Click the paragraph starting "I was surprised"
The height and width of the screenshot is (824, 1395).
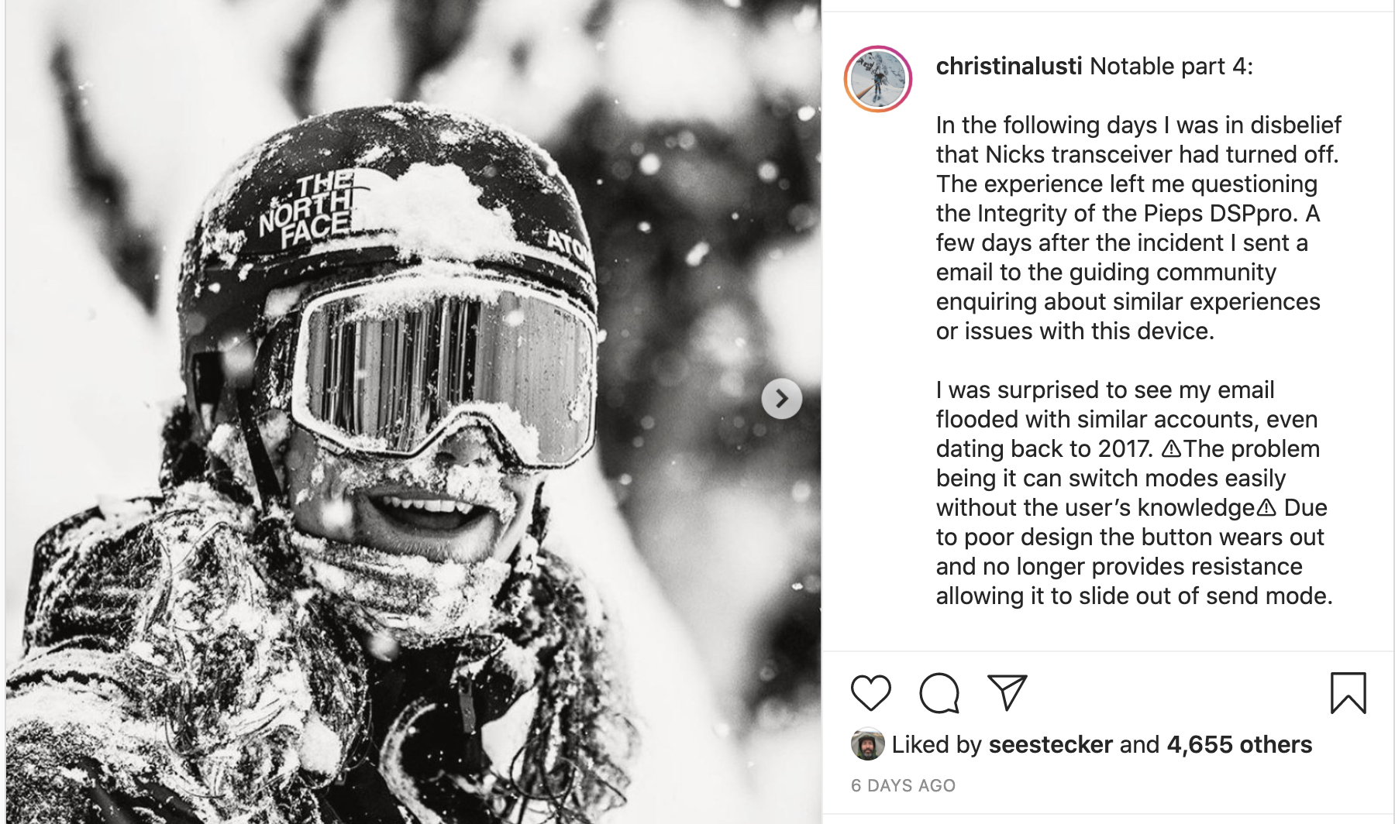[x=1133, y=493]
